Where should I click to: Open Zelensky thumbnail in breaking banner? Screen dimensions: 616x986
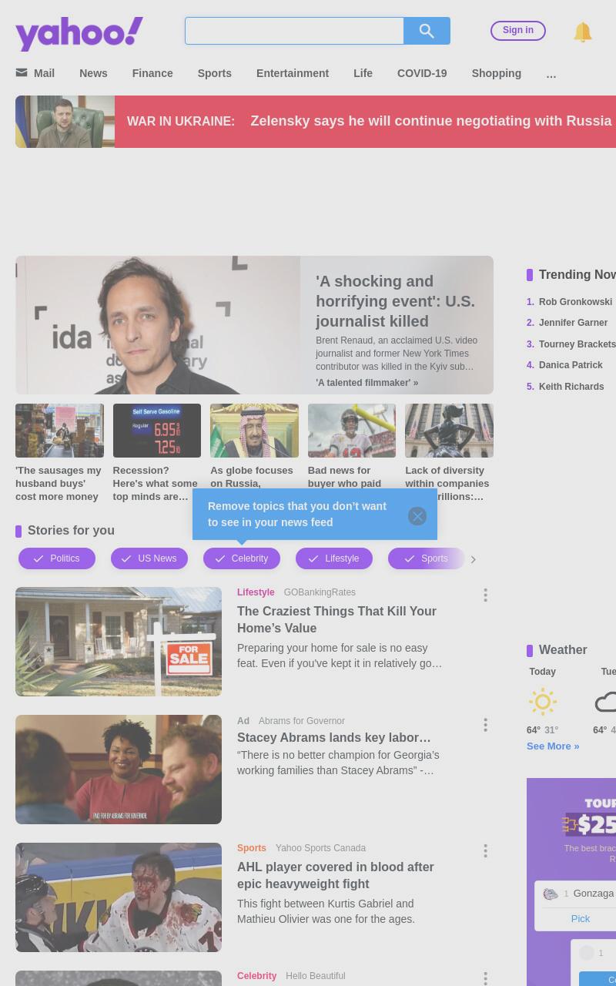point(65,122)
